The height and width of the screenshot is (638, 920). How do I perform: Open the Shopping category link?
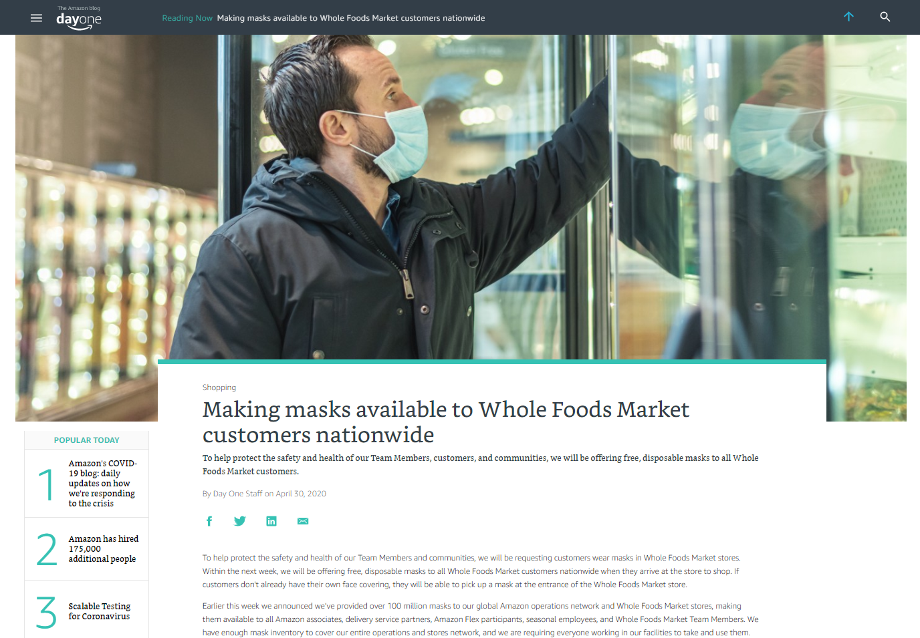point(219,387)
